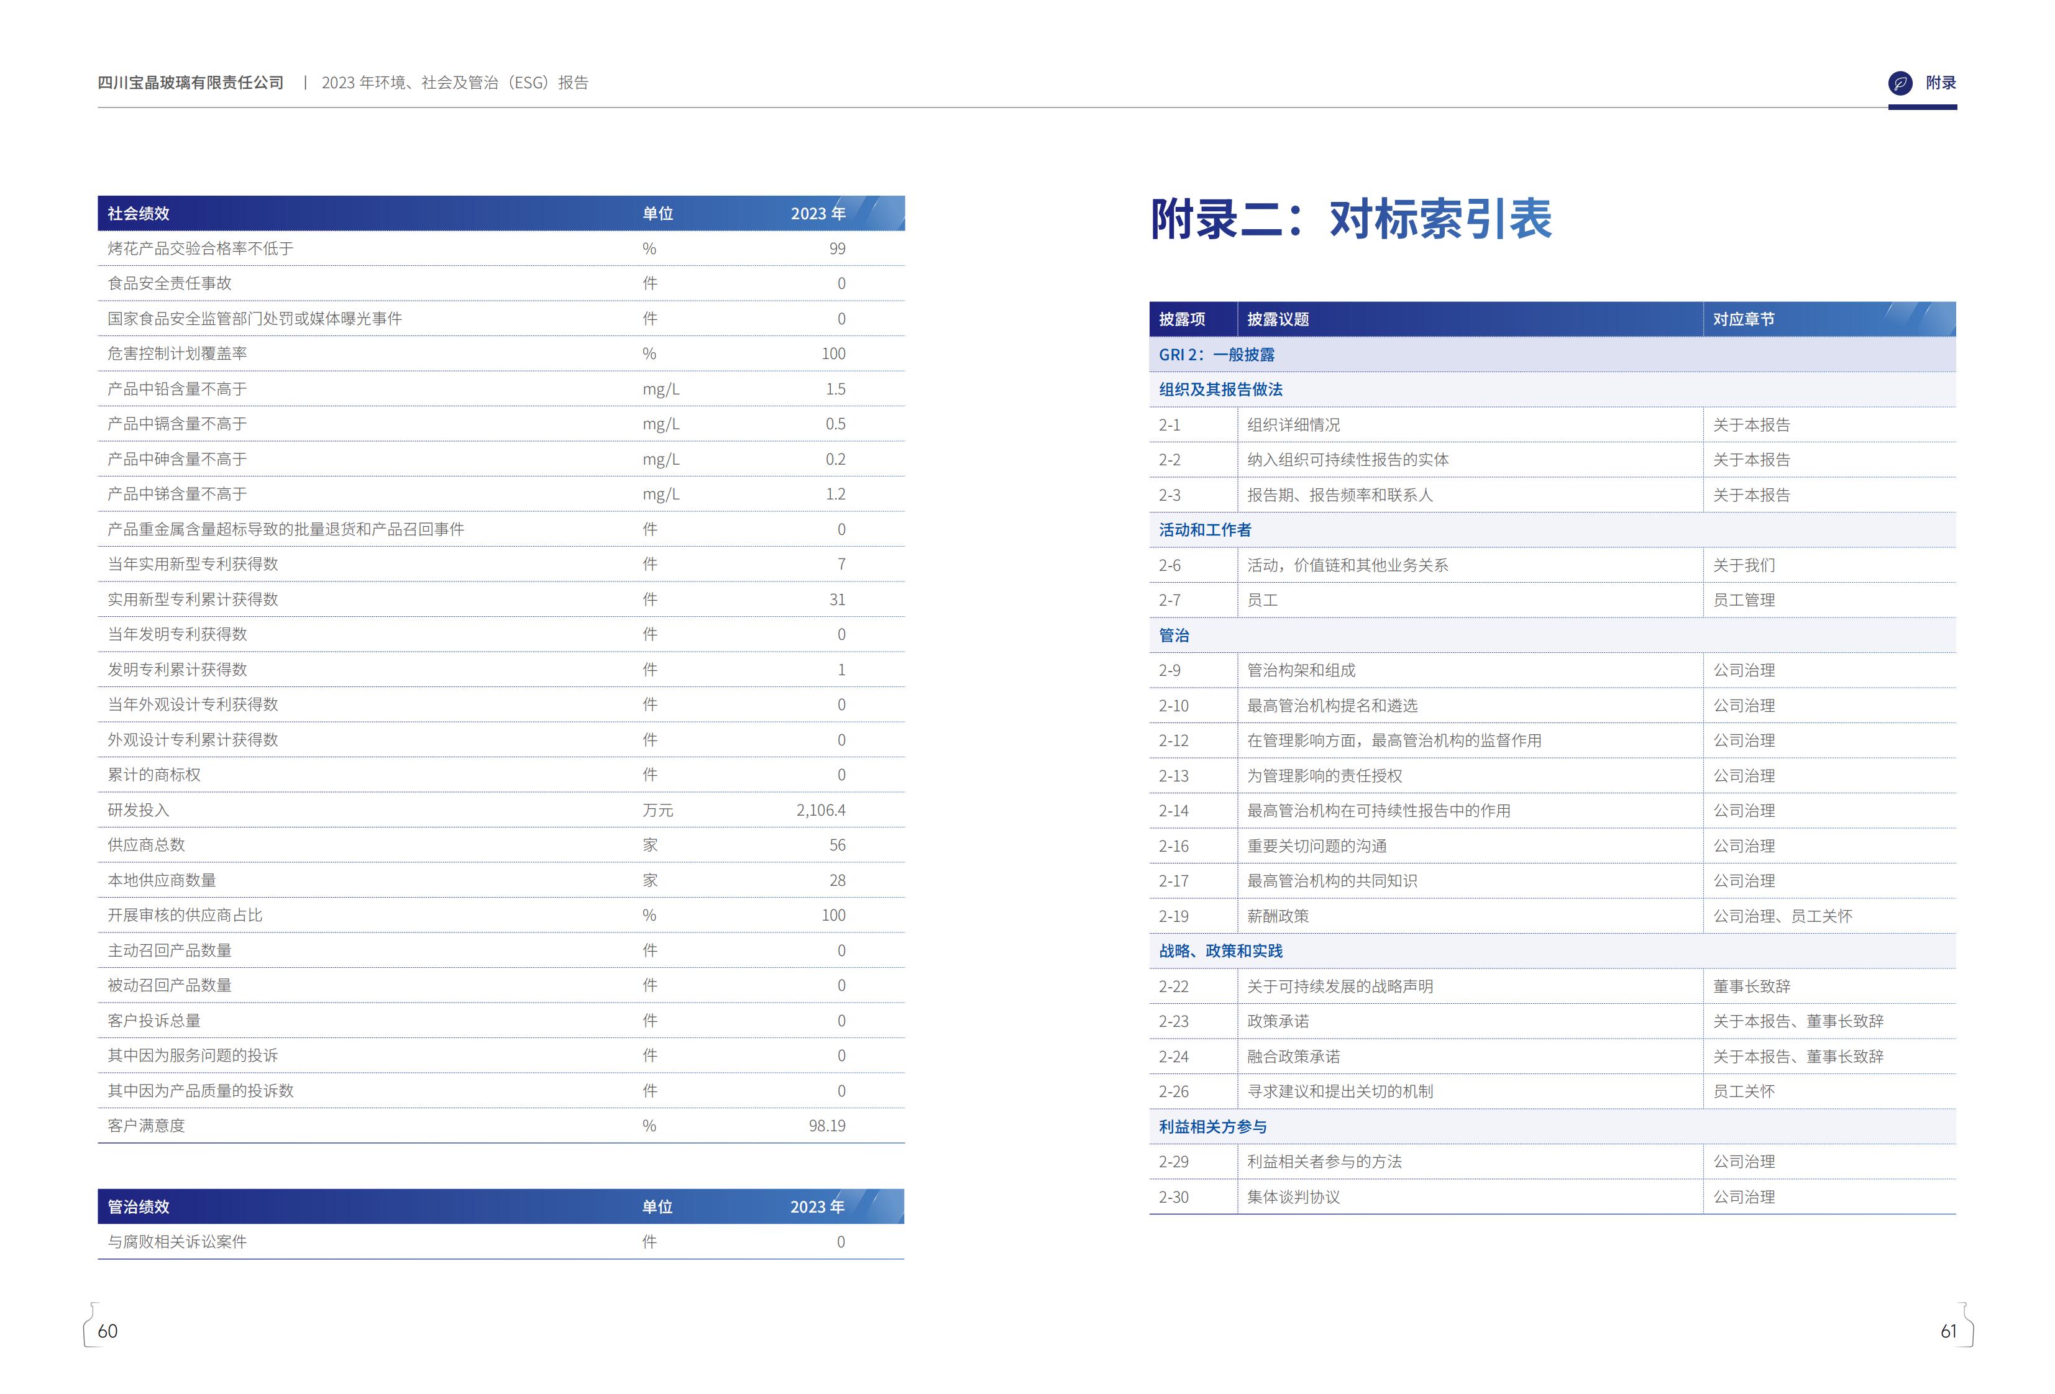Click 最高管治机构提名和遴选 entry

coord(1332,706)
